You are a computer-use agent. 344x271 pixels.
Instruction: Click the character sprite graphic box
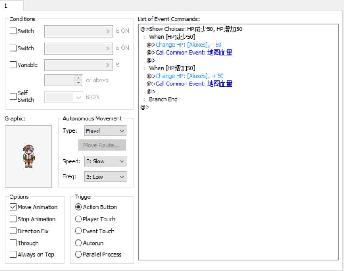click(x=28, y=156)
